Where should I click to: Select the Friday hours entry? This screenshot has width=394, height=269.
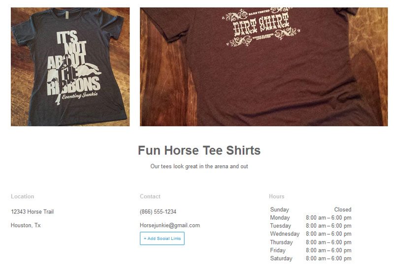tap(311, 250)
